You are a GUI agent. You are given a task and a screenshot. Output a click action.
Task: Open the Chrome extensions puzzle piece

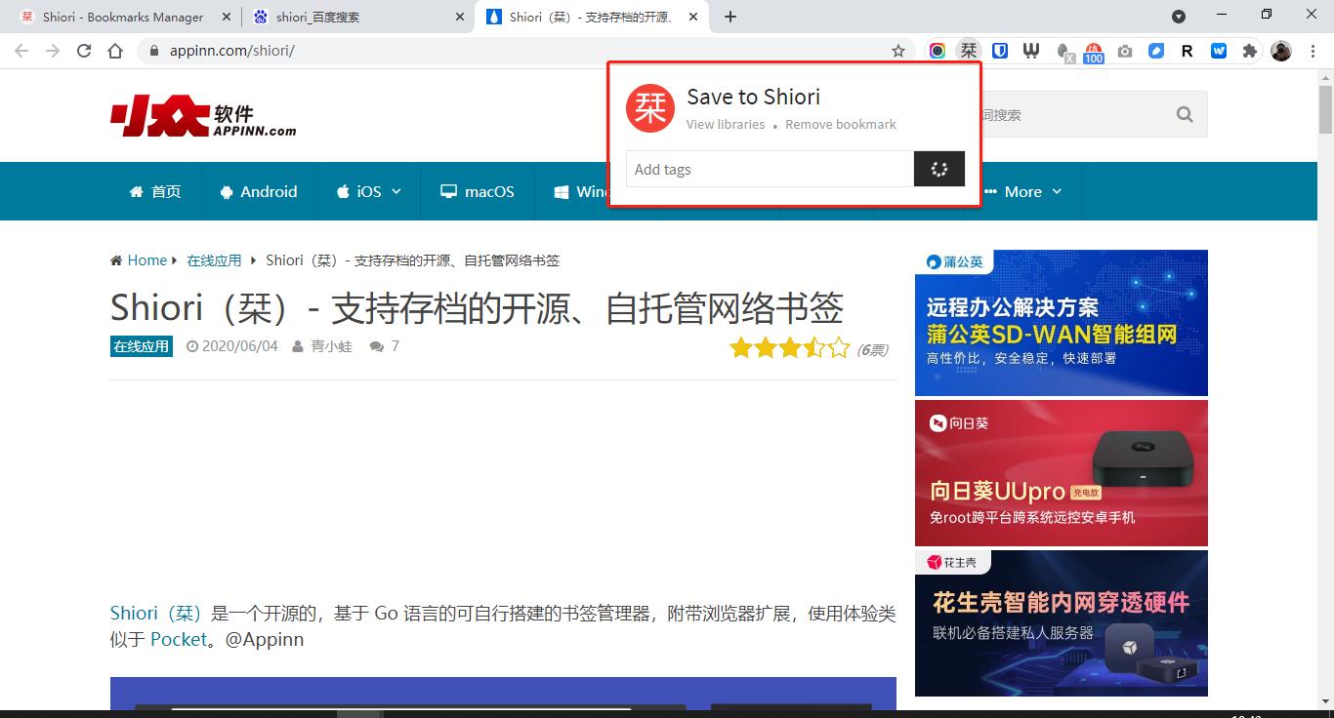click(1250, 50)
